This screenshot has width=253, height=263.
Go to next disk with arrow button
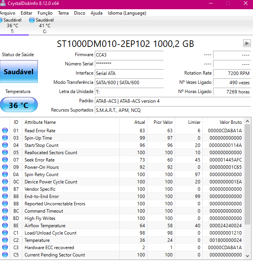tap(247, 43)
